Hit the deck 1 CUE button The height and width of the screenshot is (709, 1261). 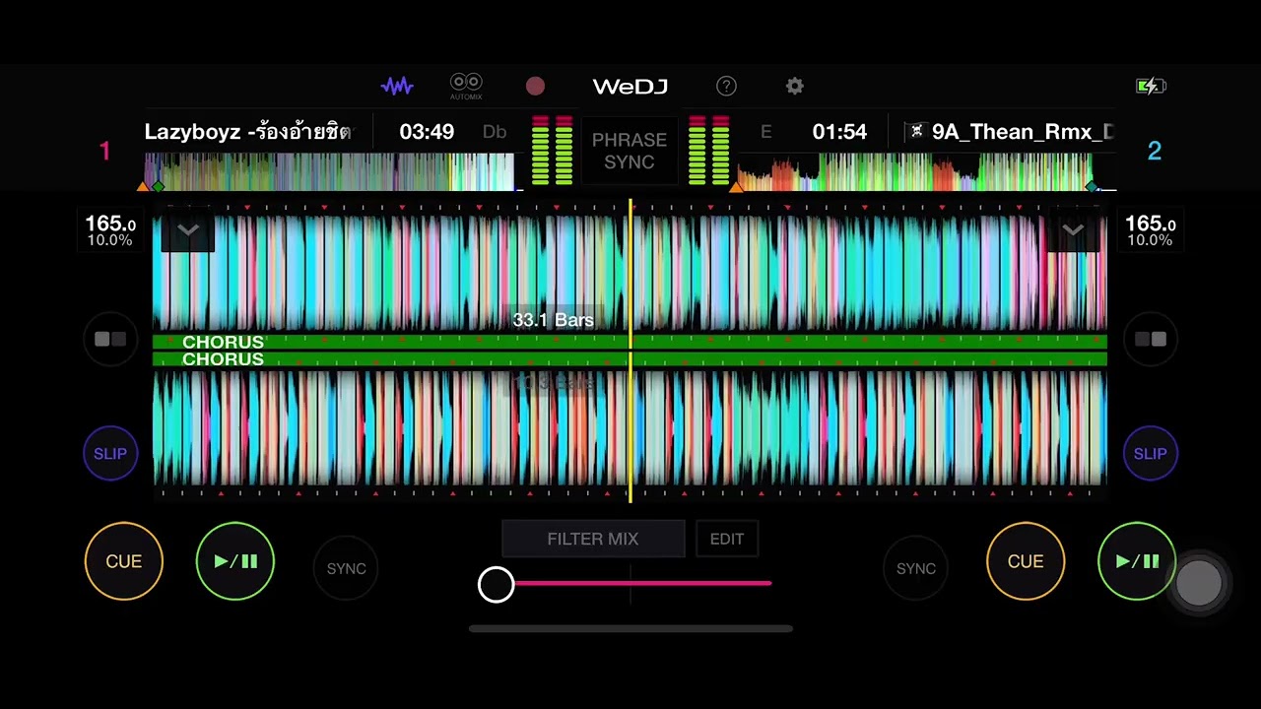tap(124, 561)
